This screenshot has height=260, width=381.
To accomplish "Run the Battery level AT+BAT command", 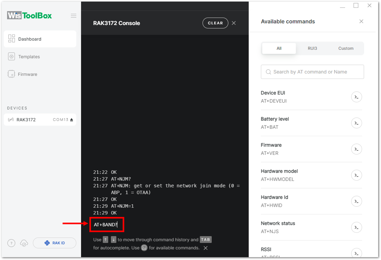I will pyautogui.click(x=357, y=123).
